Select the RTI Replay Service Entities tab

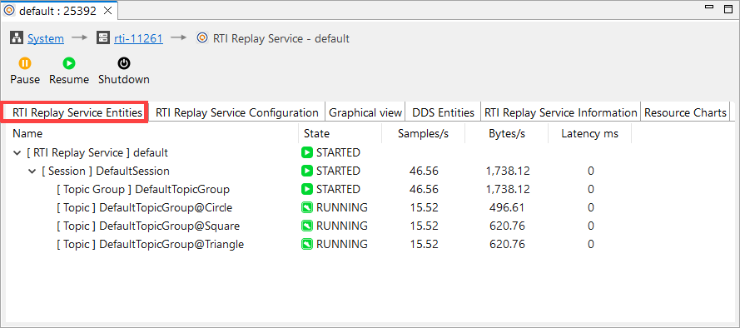tap(77, 112)
